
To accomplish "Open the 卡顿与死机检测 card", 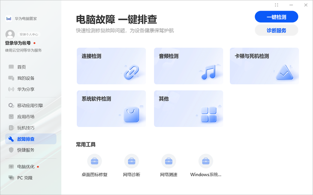I will 264,66.
